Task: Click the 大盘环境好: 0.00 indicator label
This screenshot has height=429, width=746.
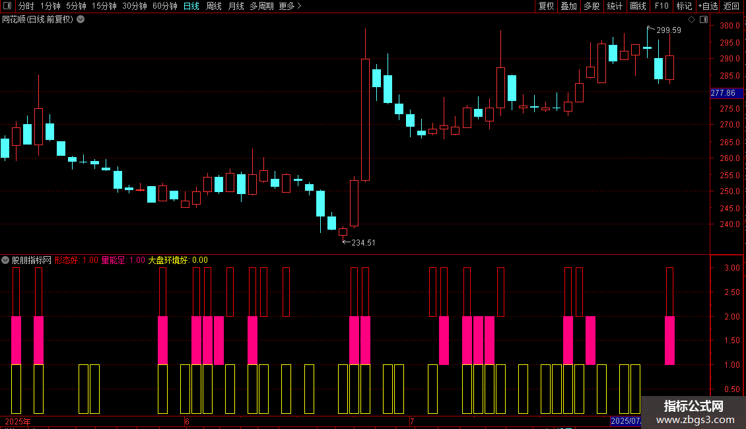Action: [x=178, y=260]
